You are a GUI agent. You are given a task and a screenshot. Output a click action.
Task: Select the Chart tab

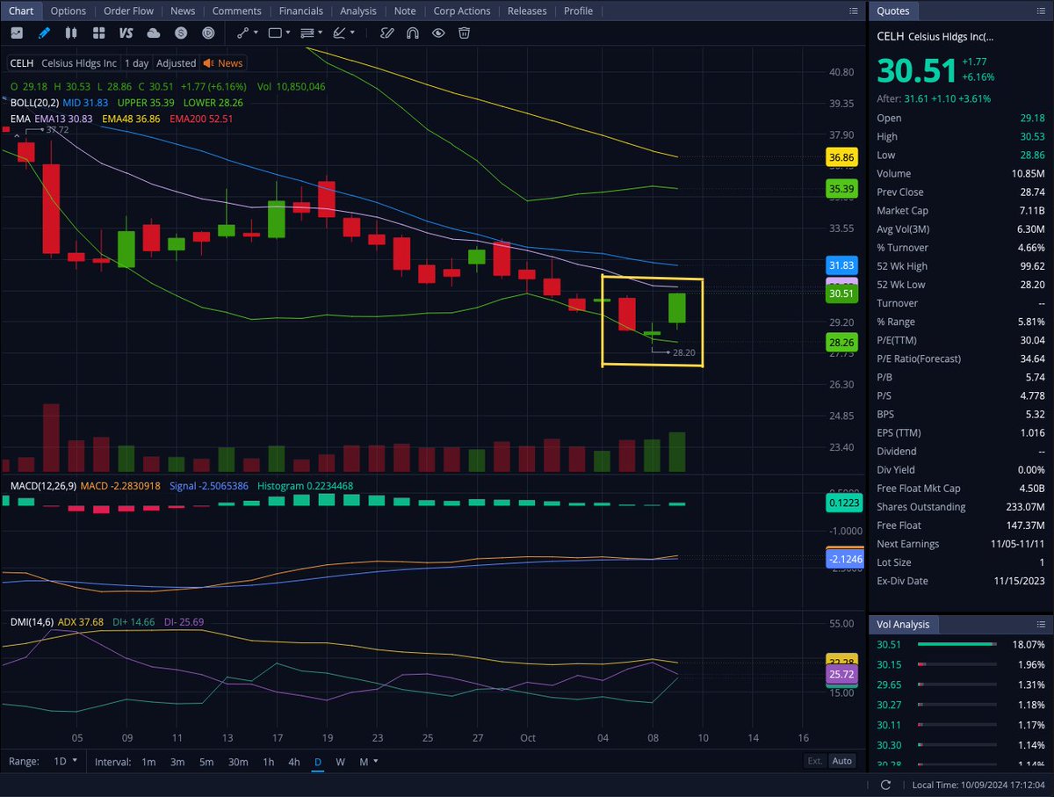(x=21, y=11)
